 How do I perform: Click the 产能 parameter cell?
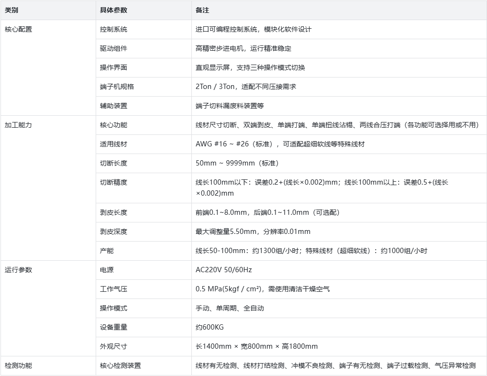pos(107,251)
